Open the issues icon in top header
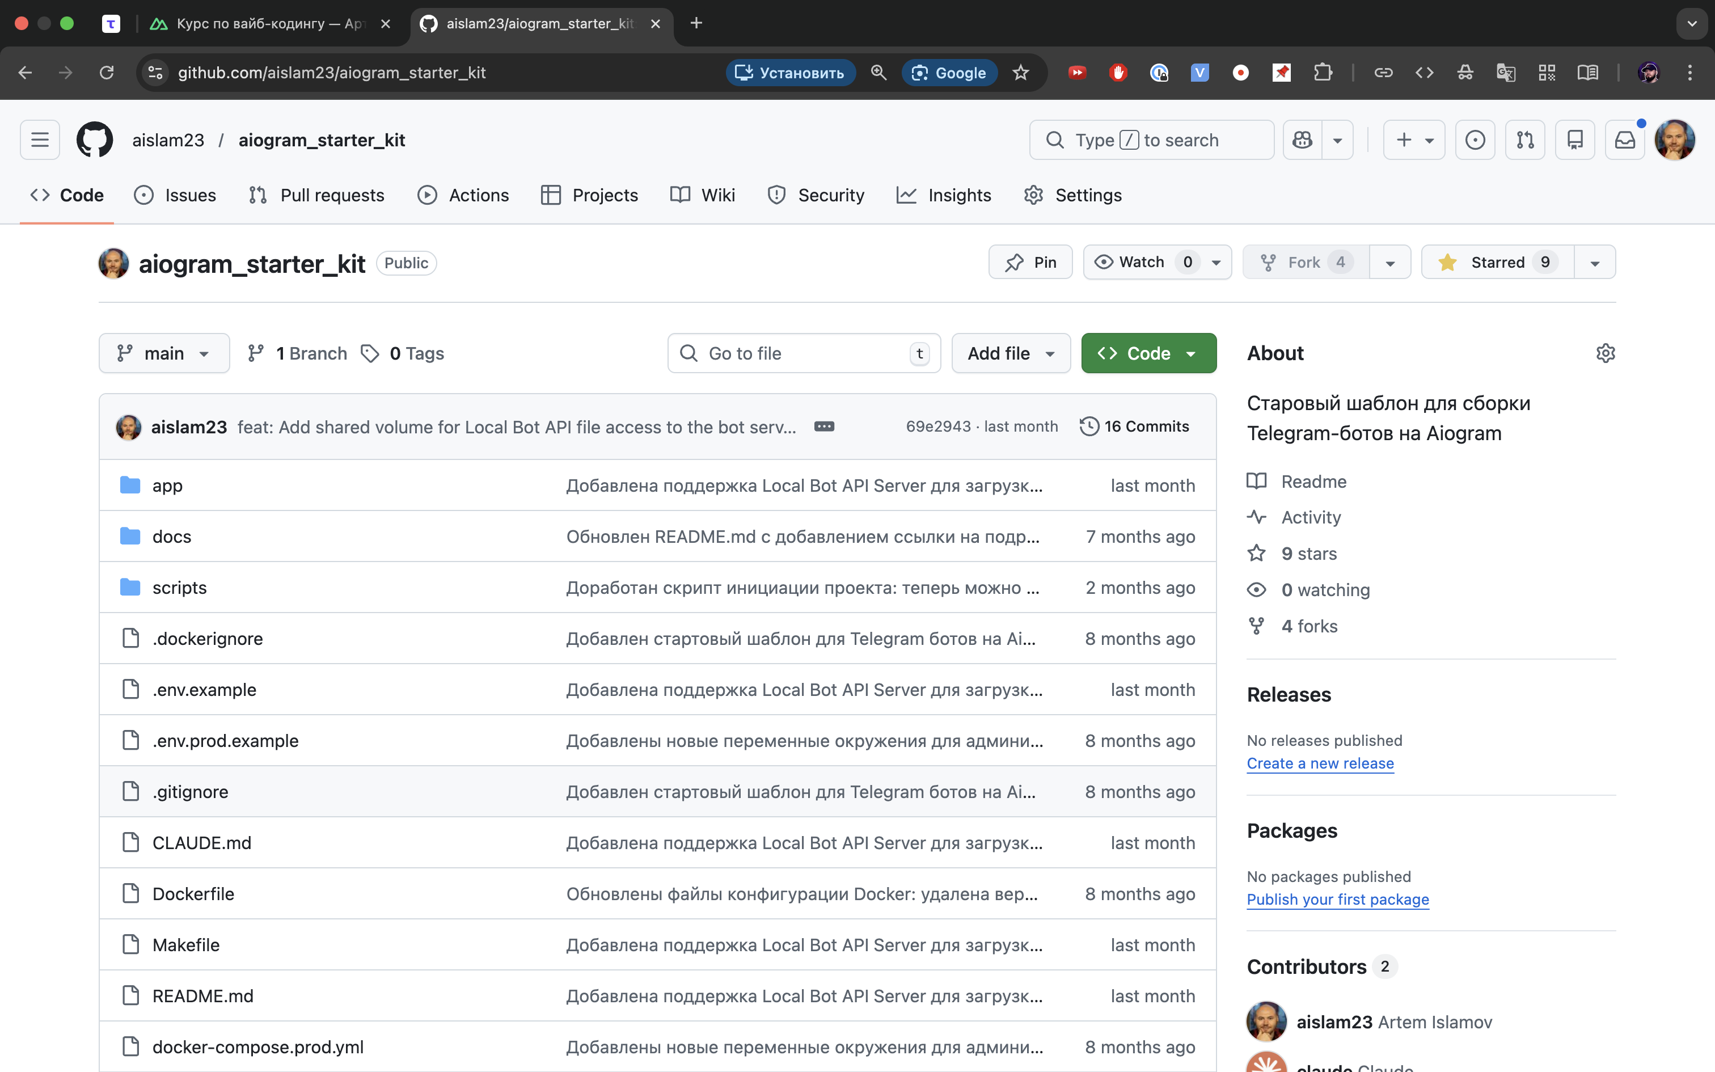 pyautogui.click(x=1476, y=140)
